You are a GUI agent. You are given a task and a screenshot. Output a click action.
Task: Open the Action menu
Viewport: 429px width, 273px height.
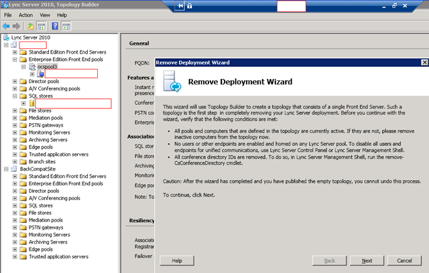pyautogui.click(x=25, y=15)
